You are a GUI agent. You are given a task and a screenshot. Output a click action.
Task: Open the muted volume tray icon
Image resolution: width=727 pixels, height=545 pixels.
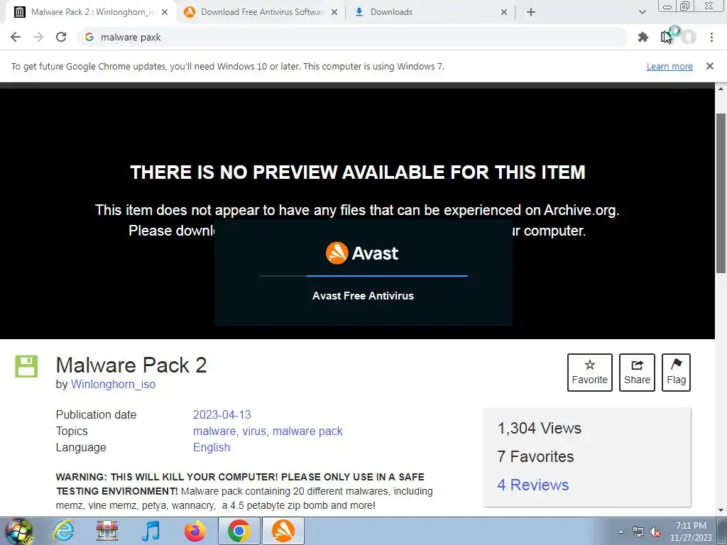pyautogui.click(x=655, y=532)
